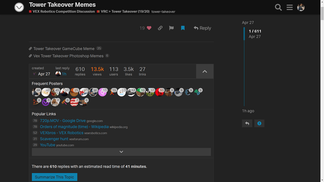The width and height of the screenshot is (324, 182).
Task: Show the 19 likes count
Action: coord(142,28)
